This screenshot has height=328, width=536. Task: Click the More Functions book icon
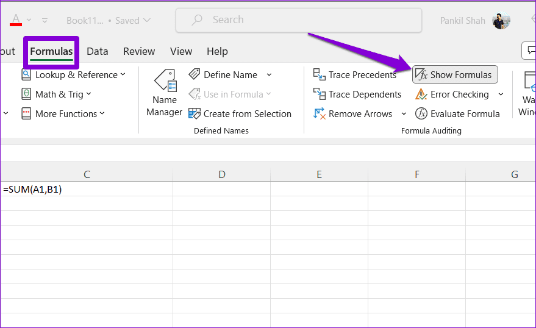tap(26, 113)
